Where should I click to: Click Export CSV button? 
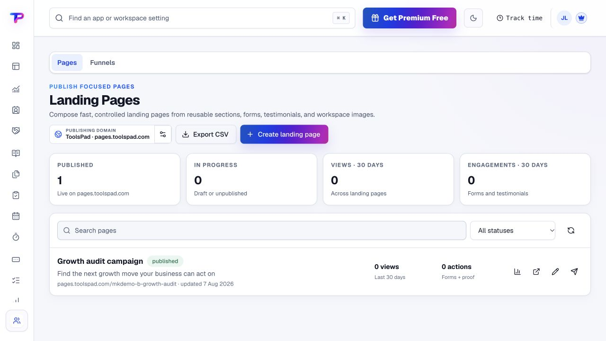coord(206,135)
